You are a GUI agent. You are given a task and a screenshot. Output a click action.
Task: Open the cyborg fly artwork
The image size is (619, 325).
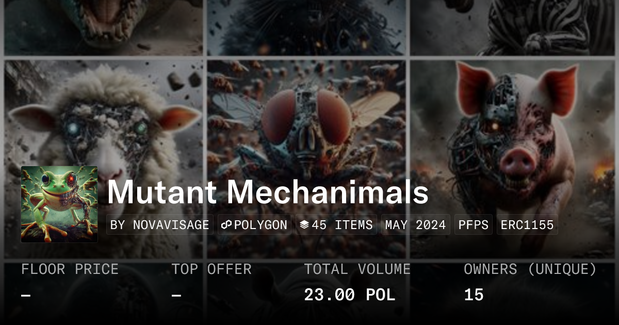point(308,119)
